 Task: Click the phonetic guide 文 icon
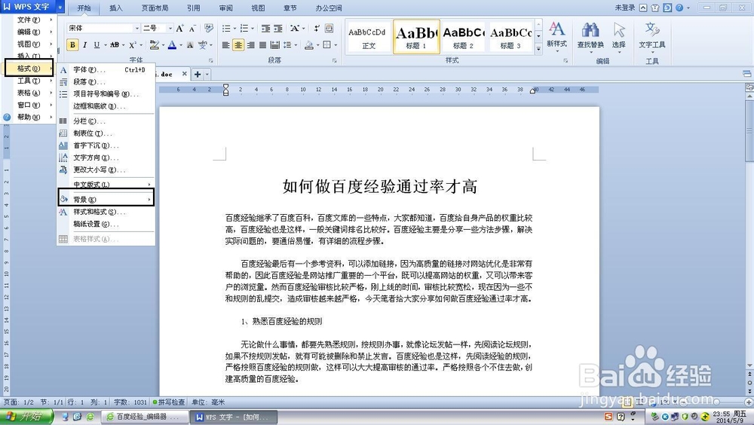click(202, 44)
